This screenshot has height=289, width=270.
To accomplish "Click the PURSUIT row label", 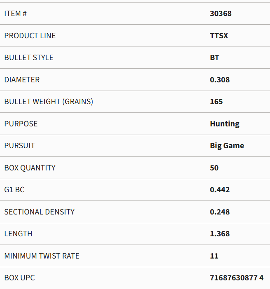I will pyautogui.click(x=19, y=146).
